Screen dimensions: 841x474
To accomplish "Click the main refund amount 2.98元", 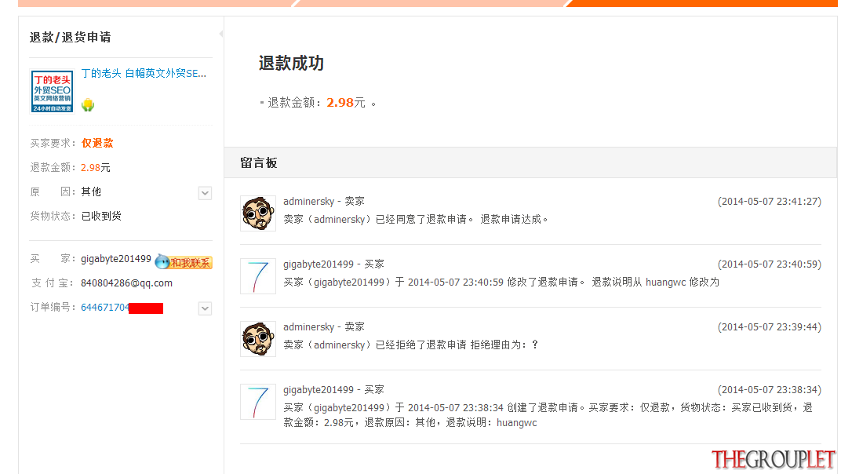I will (x=346, y=103).
